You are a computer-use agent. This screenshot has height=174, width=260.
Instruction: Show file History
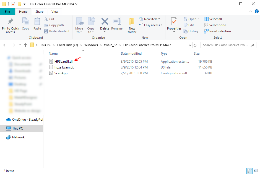click(191, 31)
